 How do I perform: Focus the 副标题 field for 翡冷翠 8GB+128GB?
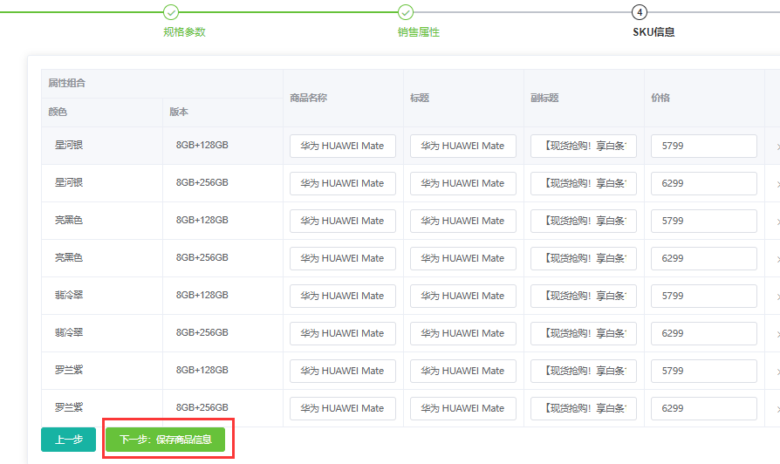(x=584, y=296)
